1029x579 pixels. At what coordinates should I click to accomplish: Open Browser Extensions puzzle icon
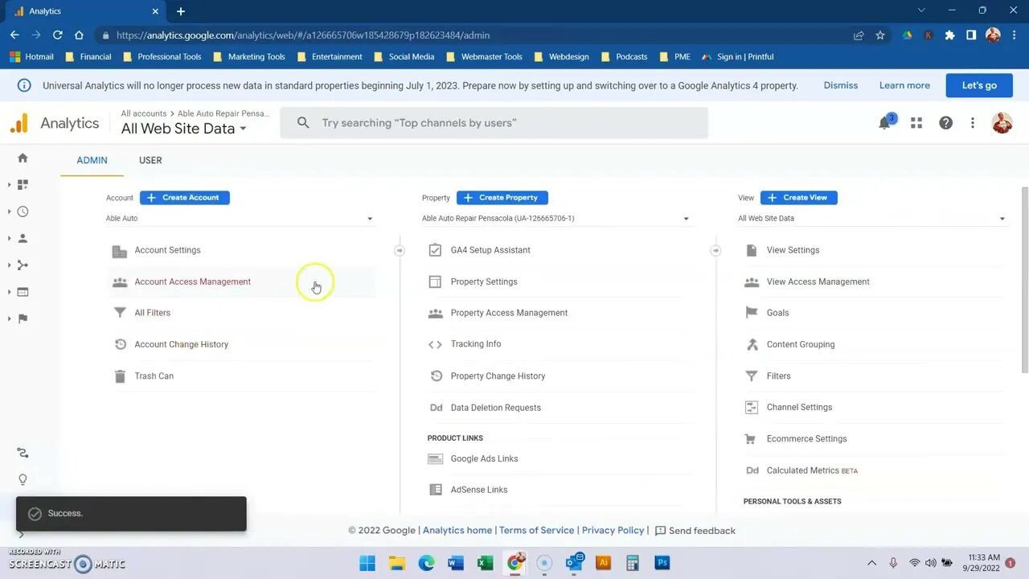pos(949,35)
